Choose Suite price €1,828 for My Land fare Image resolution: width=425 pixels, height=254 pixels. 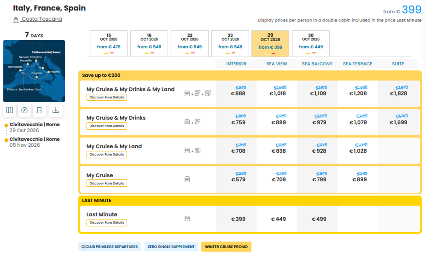pyautogui.click(x=398, y=93)
